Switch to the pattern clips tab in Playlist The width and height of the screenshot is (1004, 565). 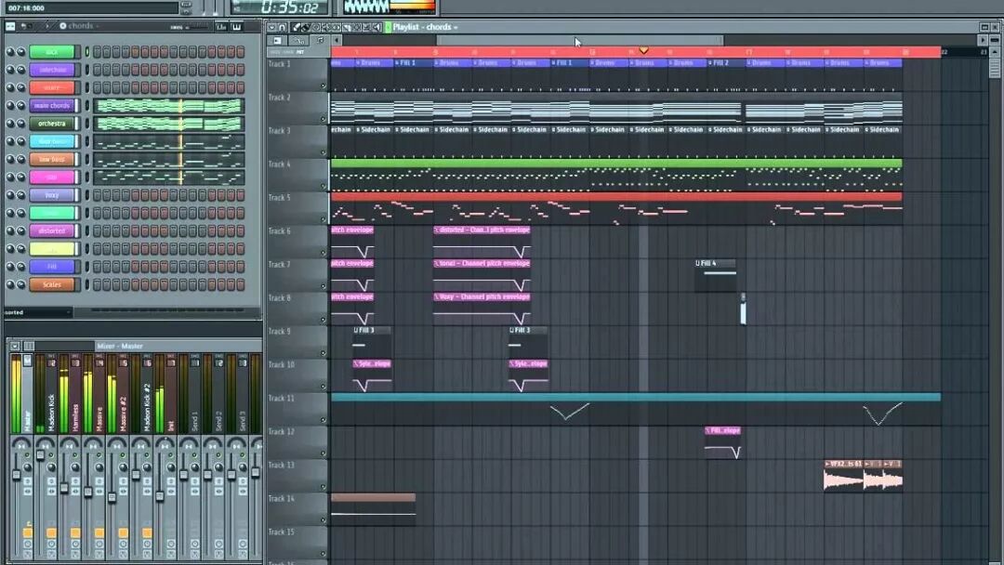(320, 40)
